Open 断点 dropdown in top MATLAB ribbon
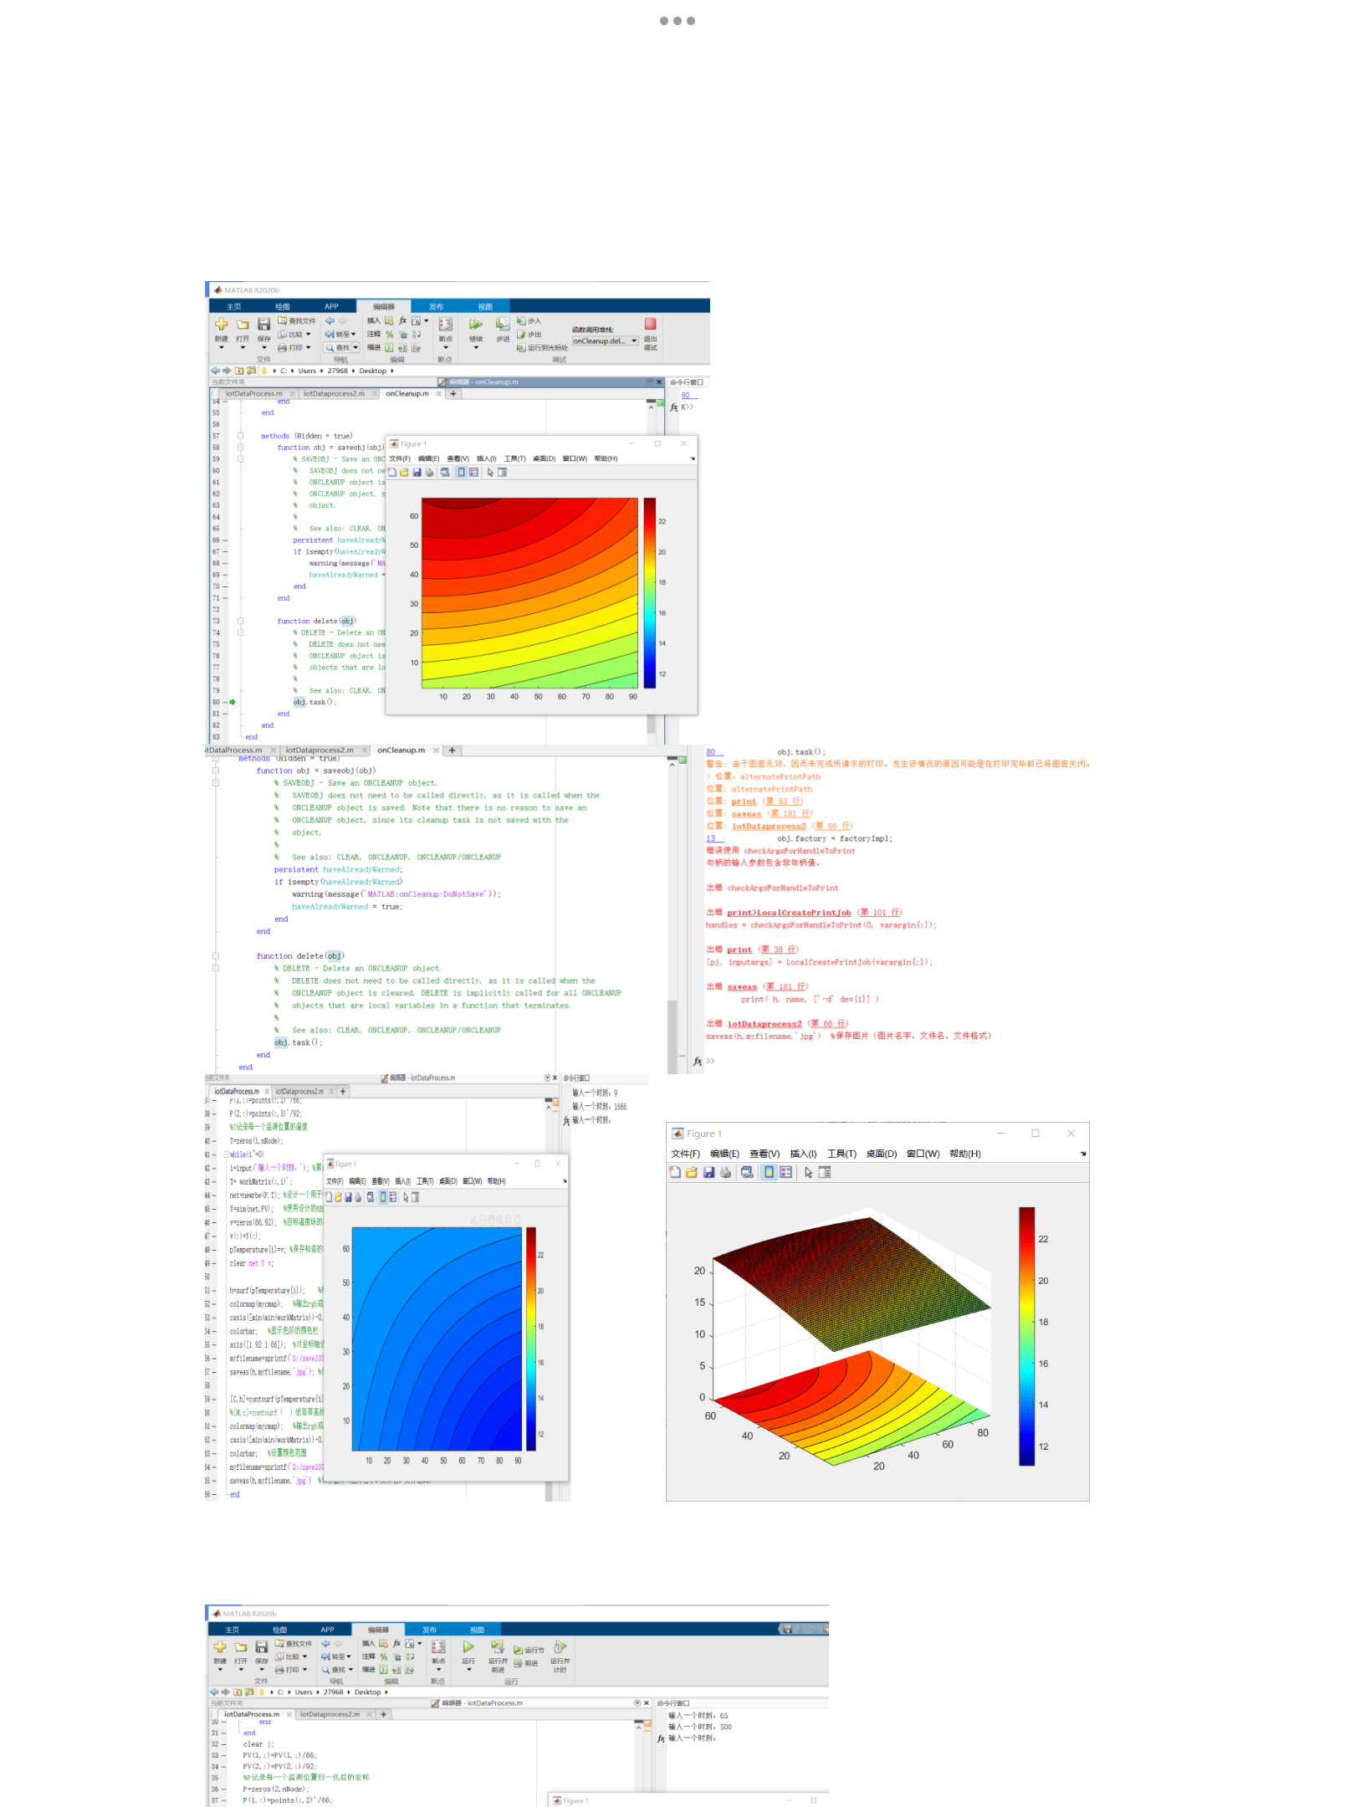 [445, 347]
